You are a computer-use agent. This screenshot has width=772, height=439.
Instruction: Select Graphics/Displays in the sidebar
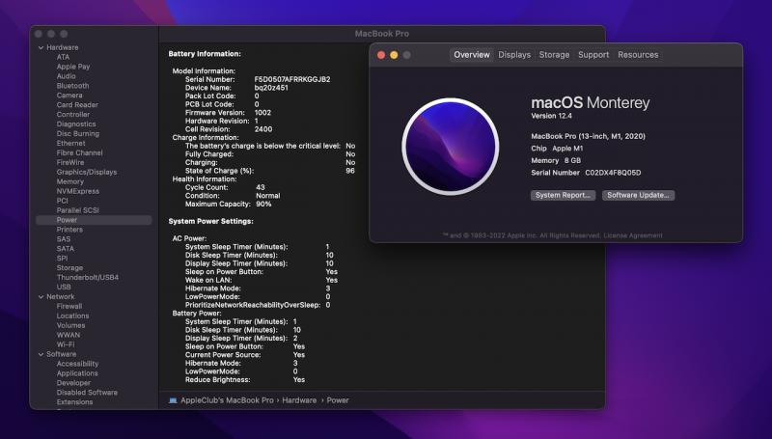click(87, 172)
